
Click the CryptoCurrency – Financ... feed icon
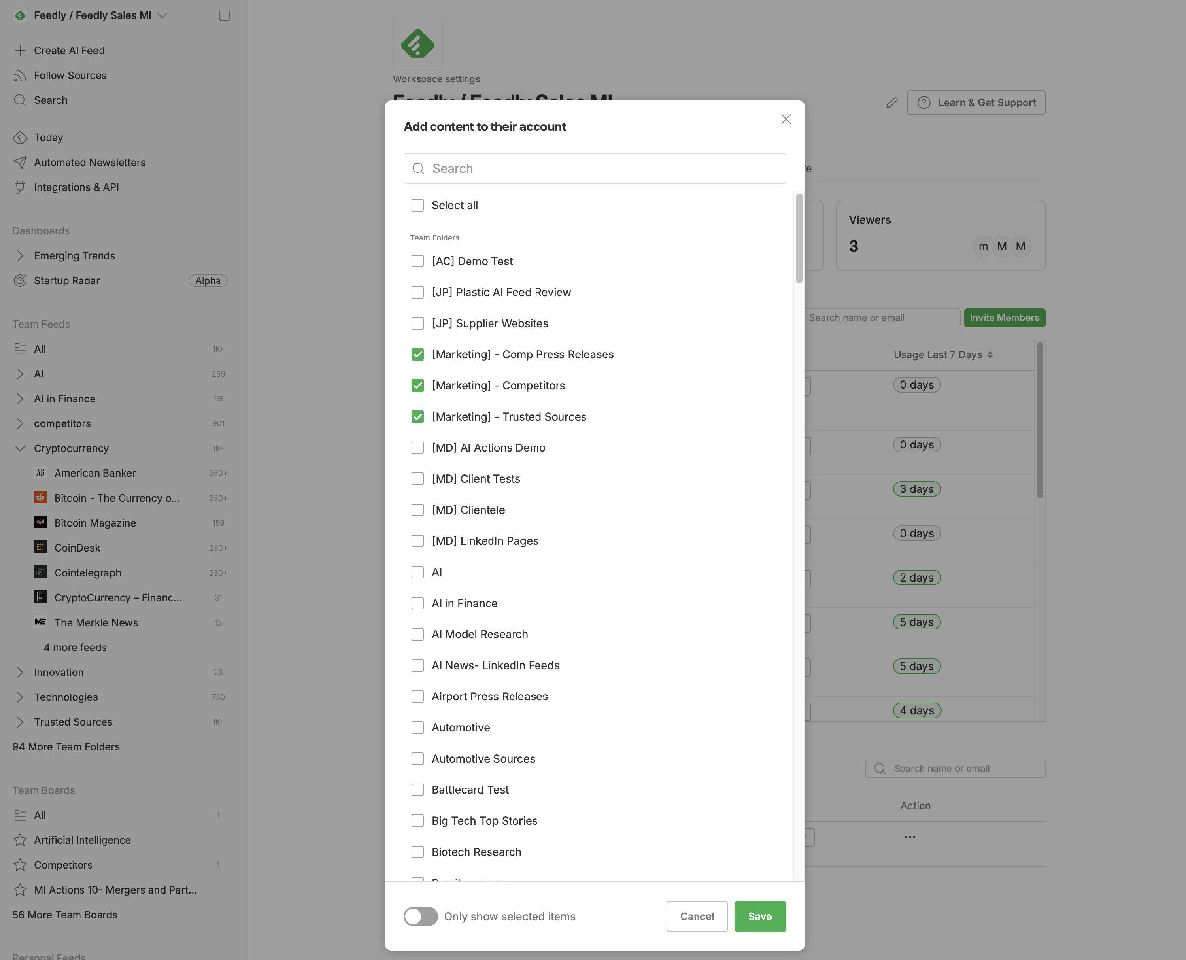tap(40, 597)
